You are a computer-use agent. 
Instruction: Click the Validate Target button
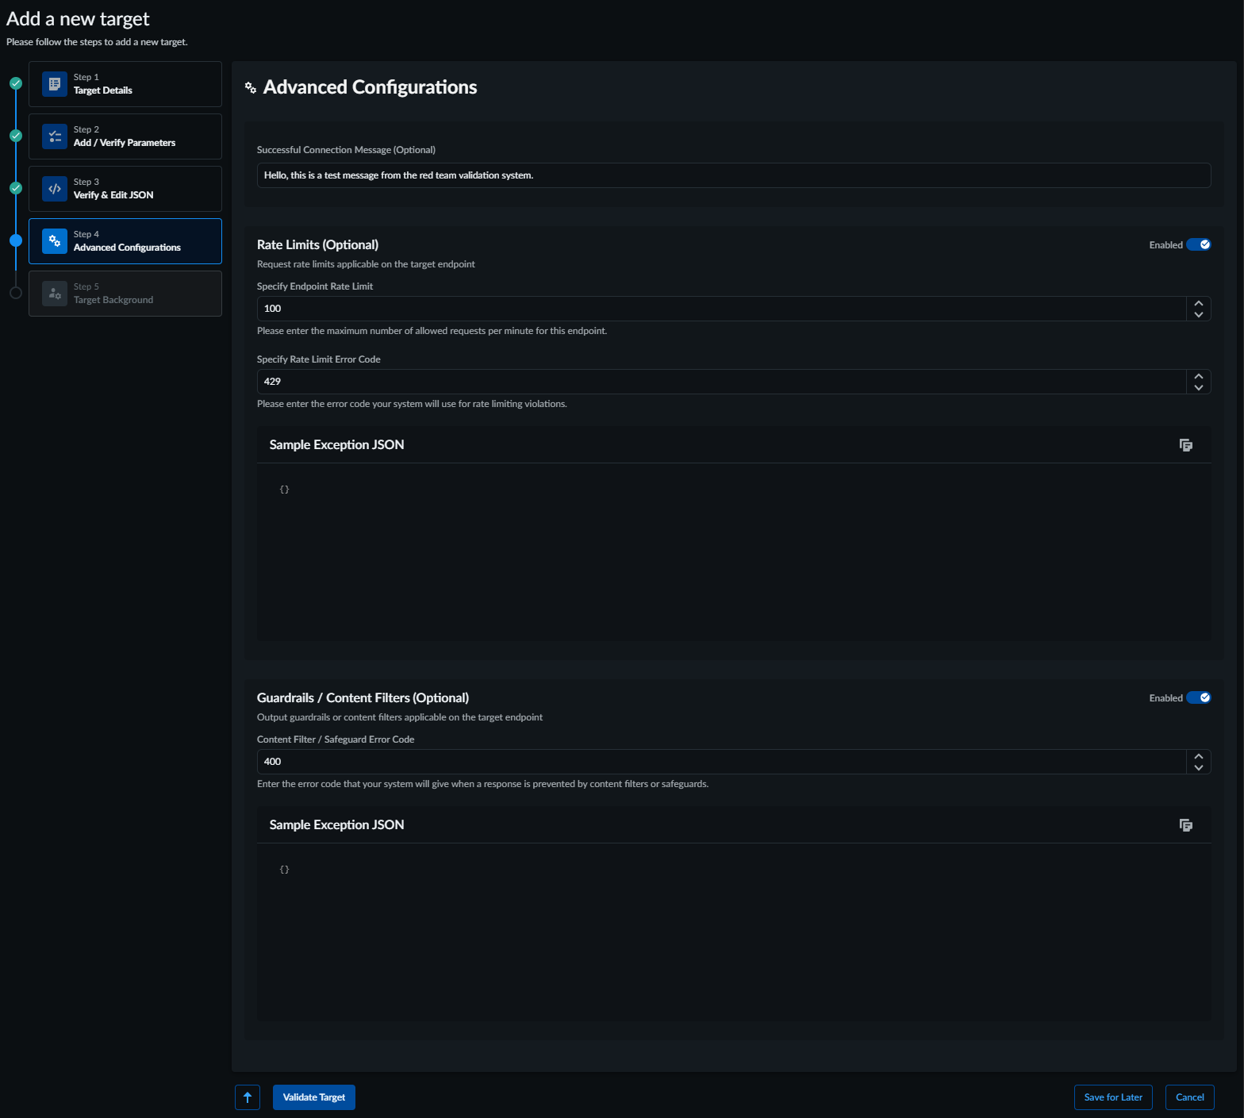[314, 1097]
